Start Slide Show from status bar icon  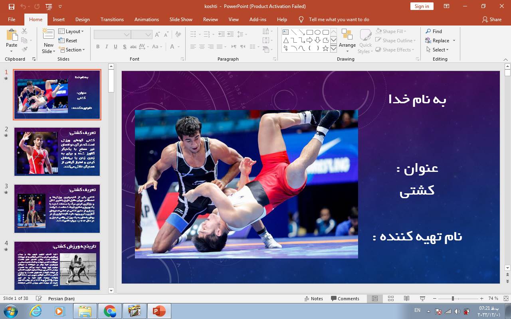coord(422,298)
